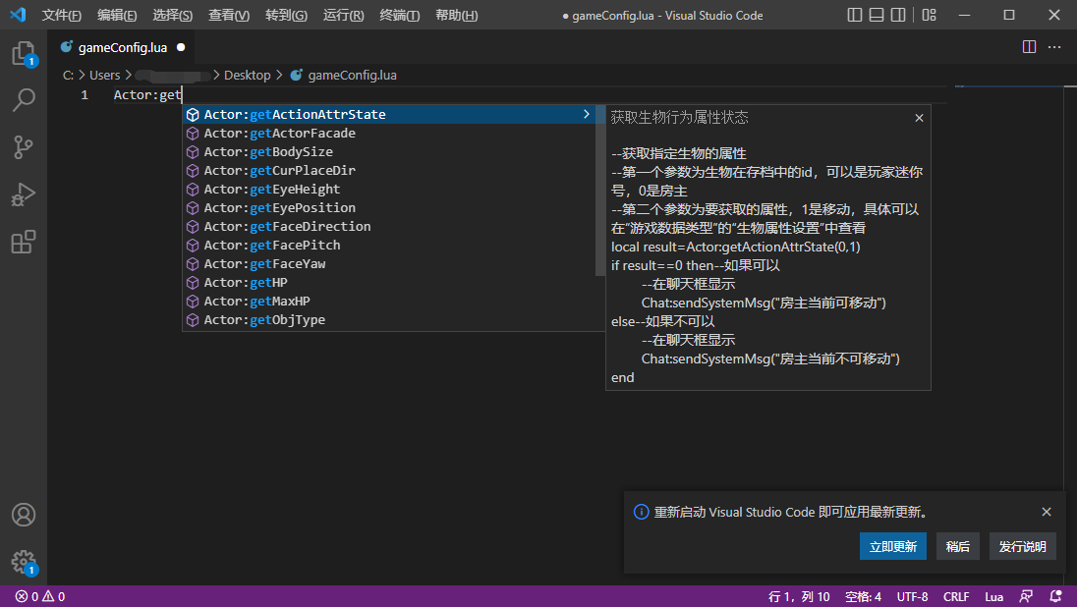This screenshot has height=607, width=1077.
Task: Open the Customize Layout icon
Action: (930, 15)
